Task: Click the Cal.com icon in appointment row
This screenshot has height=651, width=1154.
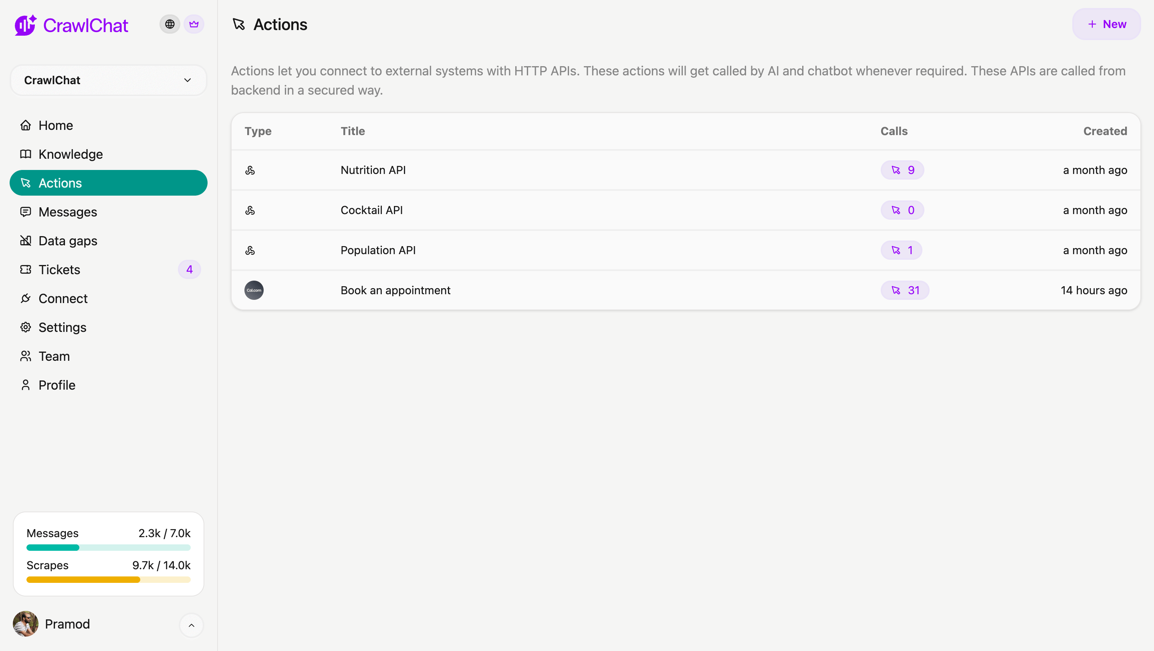Action: (x=254, y=290)
